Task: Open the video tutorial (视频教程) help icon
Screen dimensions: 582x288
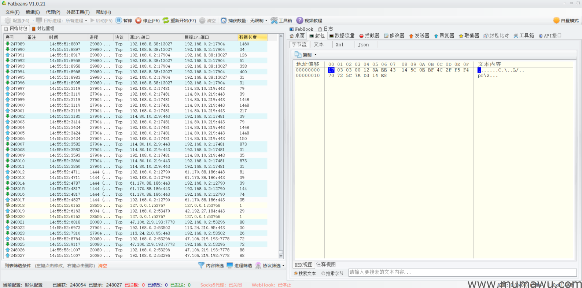Action: (300, 21)
